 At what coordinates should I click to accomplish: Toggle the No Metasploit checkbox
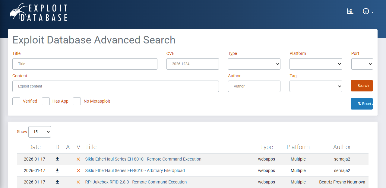click(x=77, y=101)
